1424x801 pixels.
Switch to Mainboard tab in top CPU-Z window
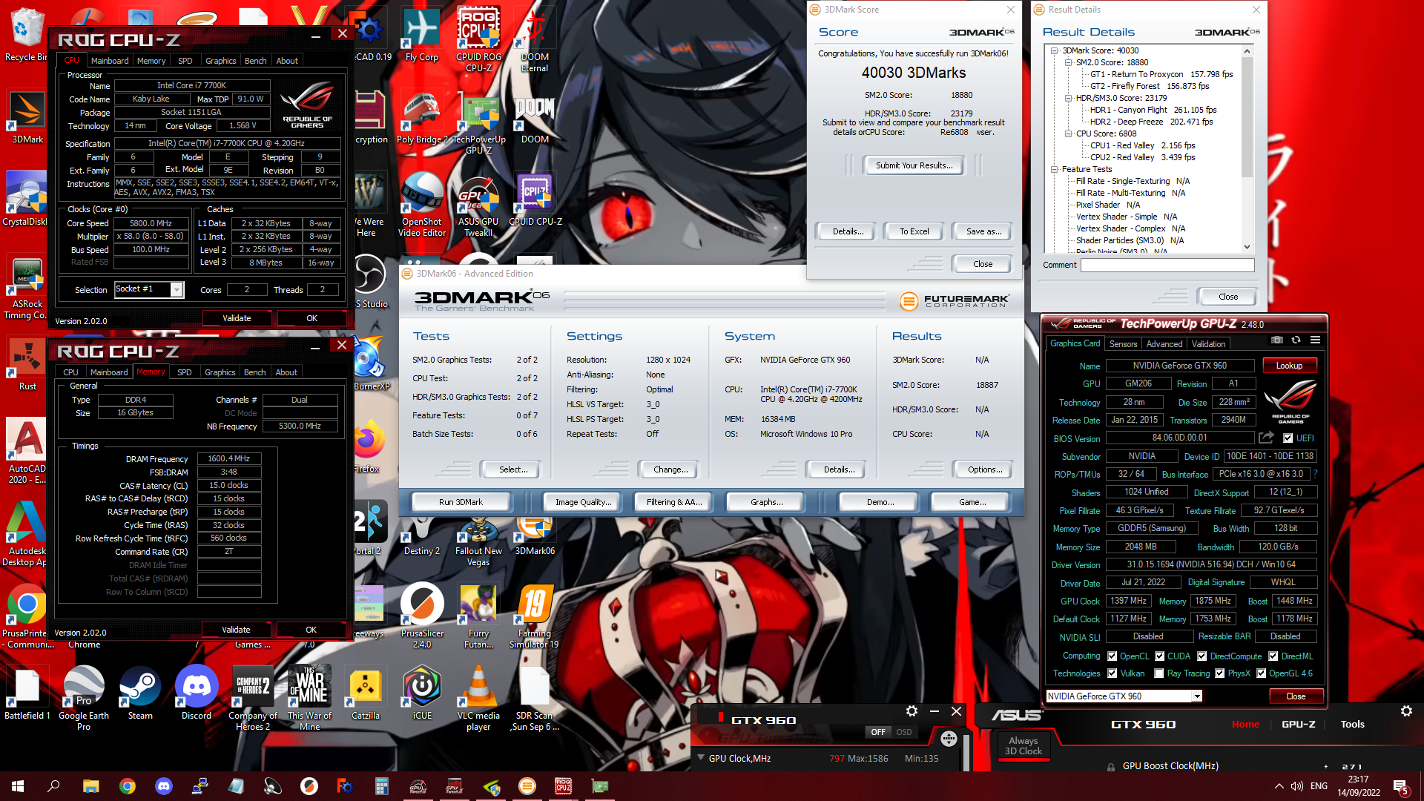110,61
